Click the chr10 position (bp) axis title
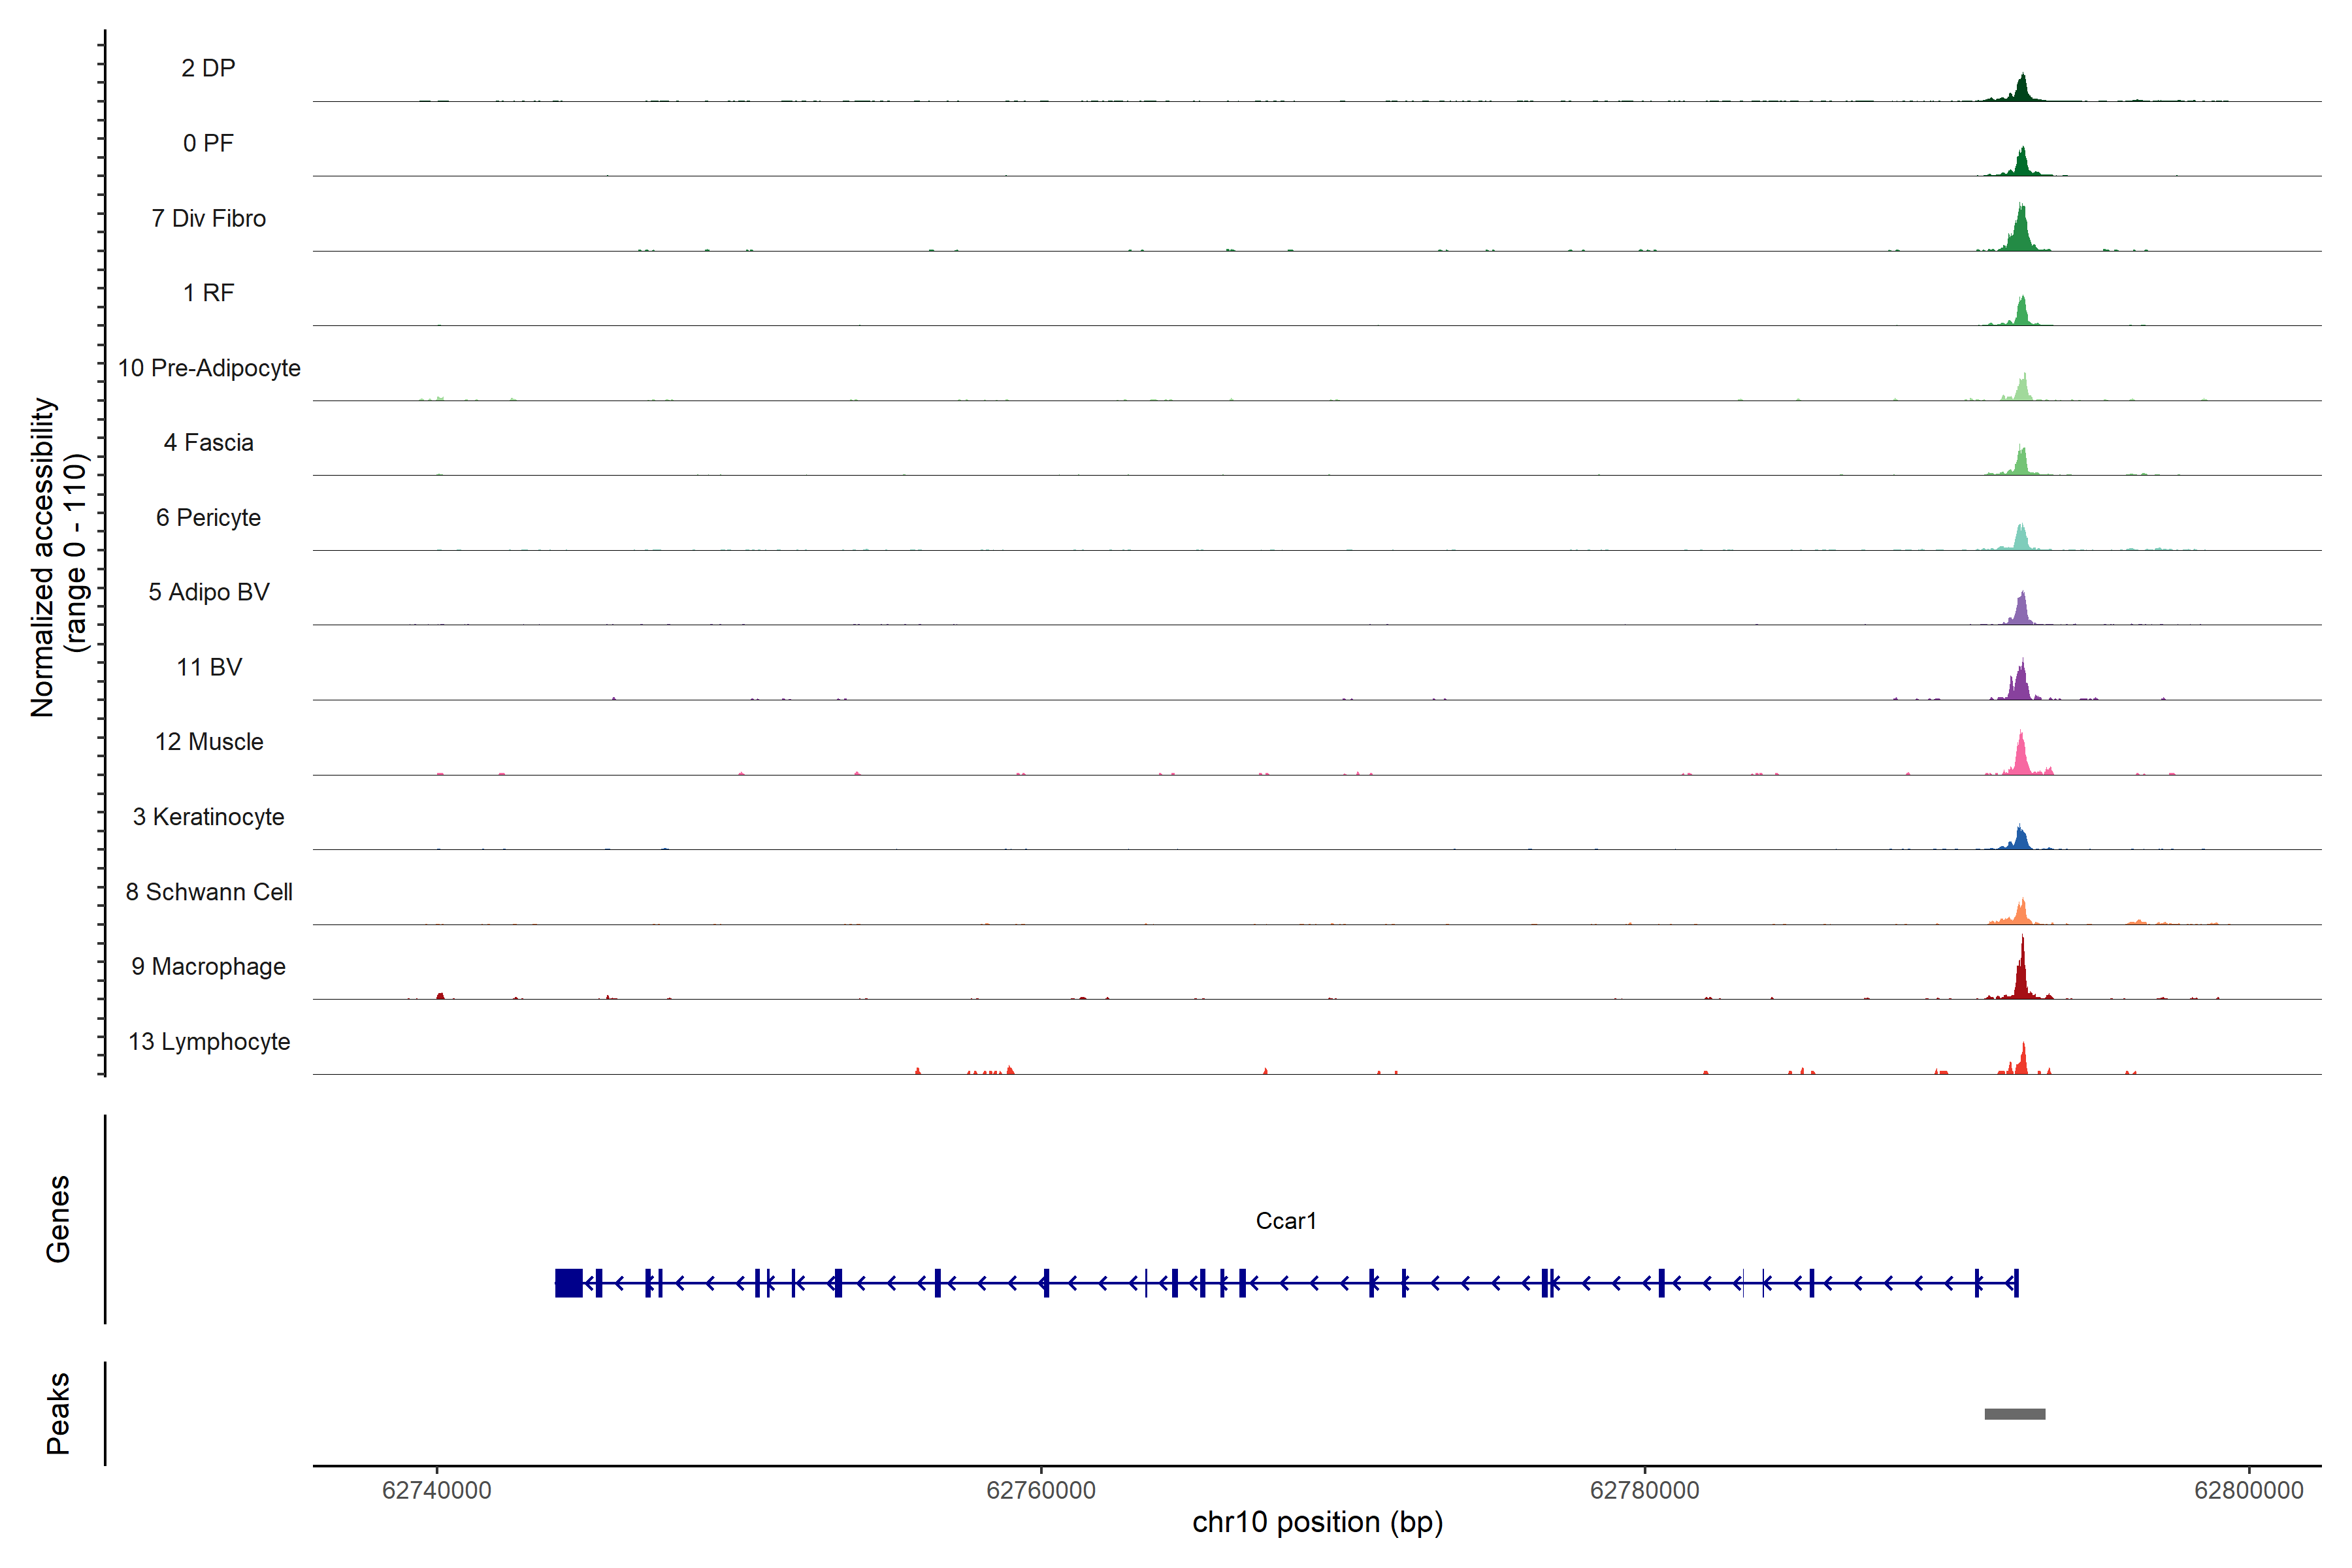2352x1568 pixels. (1317, 1522)
